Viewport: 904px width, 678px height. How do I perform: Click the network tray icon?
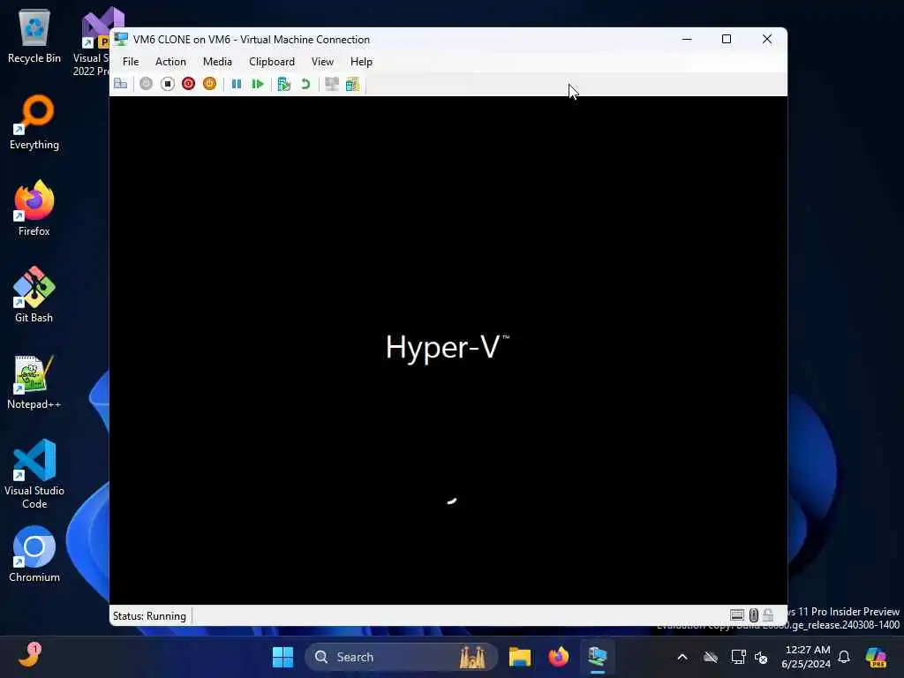click(738, 657)
